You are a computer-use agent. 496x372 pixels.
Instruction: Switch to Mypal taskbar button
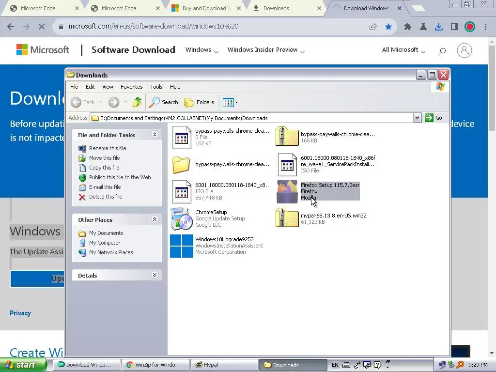(225, 365)
